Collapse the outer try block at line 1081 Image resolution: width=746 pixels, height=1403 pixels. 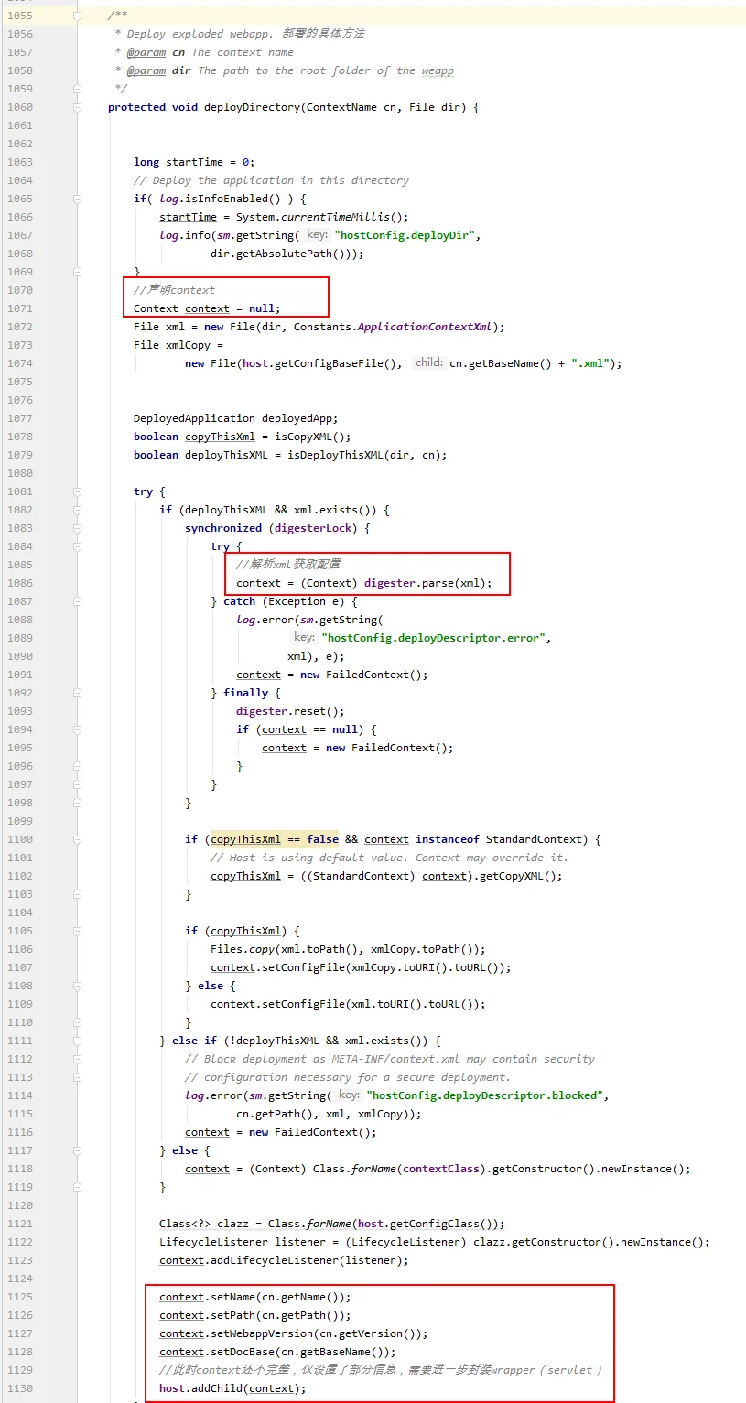[78, 491]
